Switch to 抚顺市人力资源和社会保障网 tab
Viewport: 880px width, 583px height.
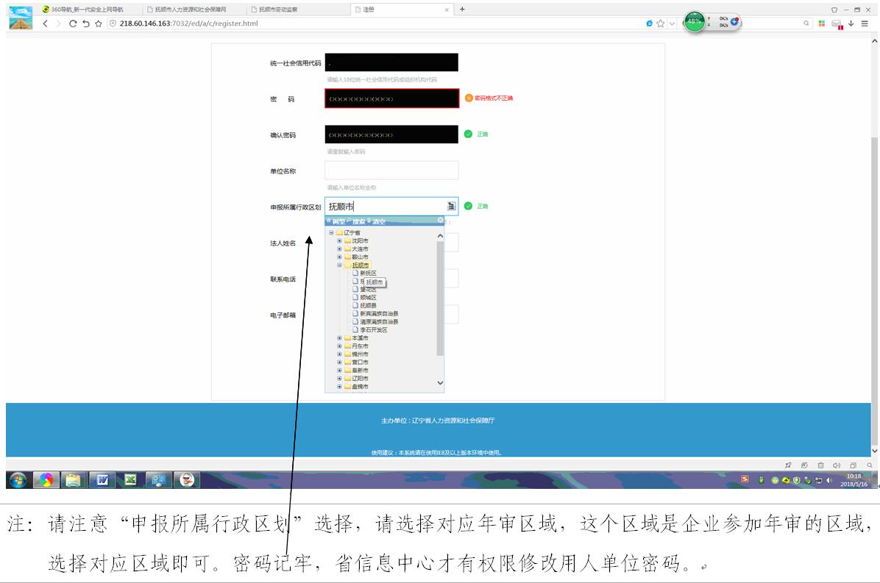[x=191, y=10]
